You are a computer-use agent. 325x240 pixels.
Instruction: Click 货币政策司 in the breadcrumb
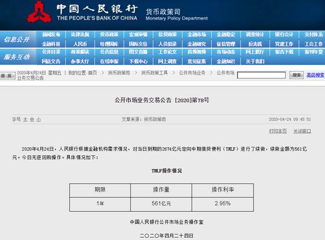coord(119,73)
